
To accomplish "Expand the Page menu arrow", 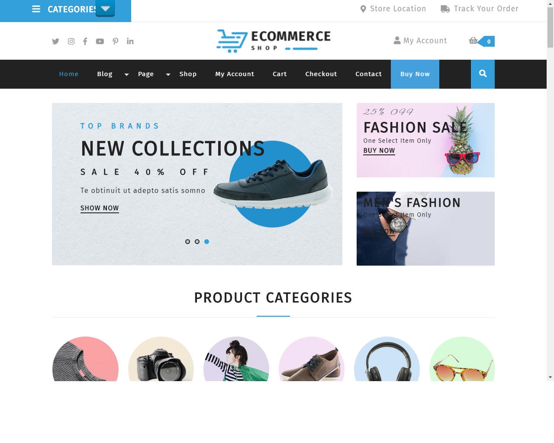I will tap(168, 74).
